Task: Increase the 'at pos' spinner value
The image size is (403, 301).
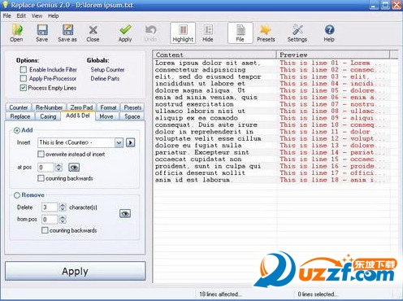Action: click(58, 165)
